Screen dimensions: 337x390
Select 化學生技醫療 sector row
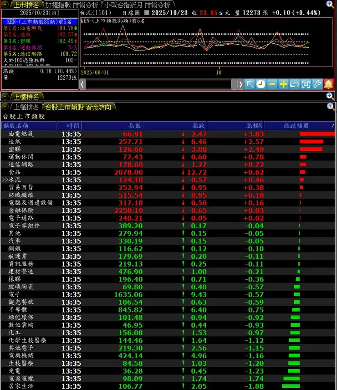point(168,340)
